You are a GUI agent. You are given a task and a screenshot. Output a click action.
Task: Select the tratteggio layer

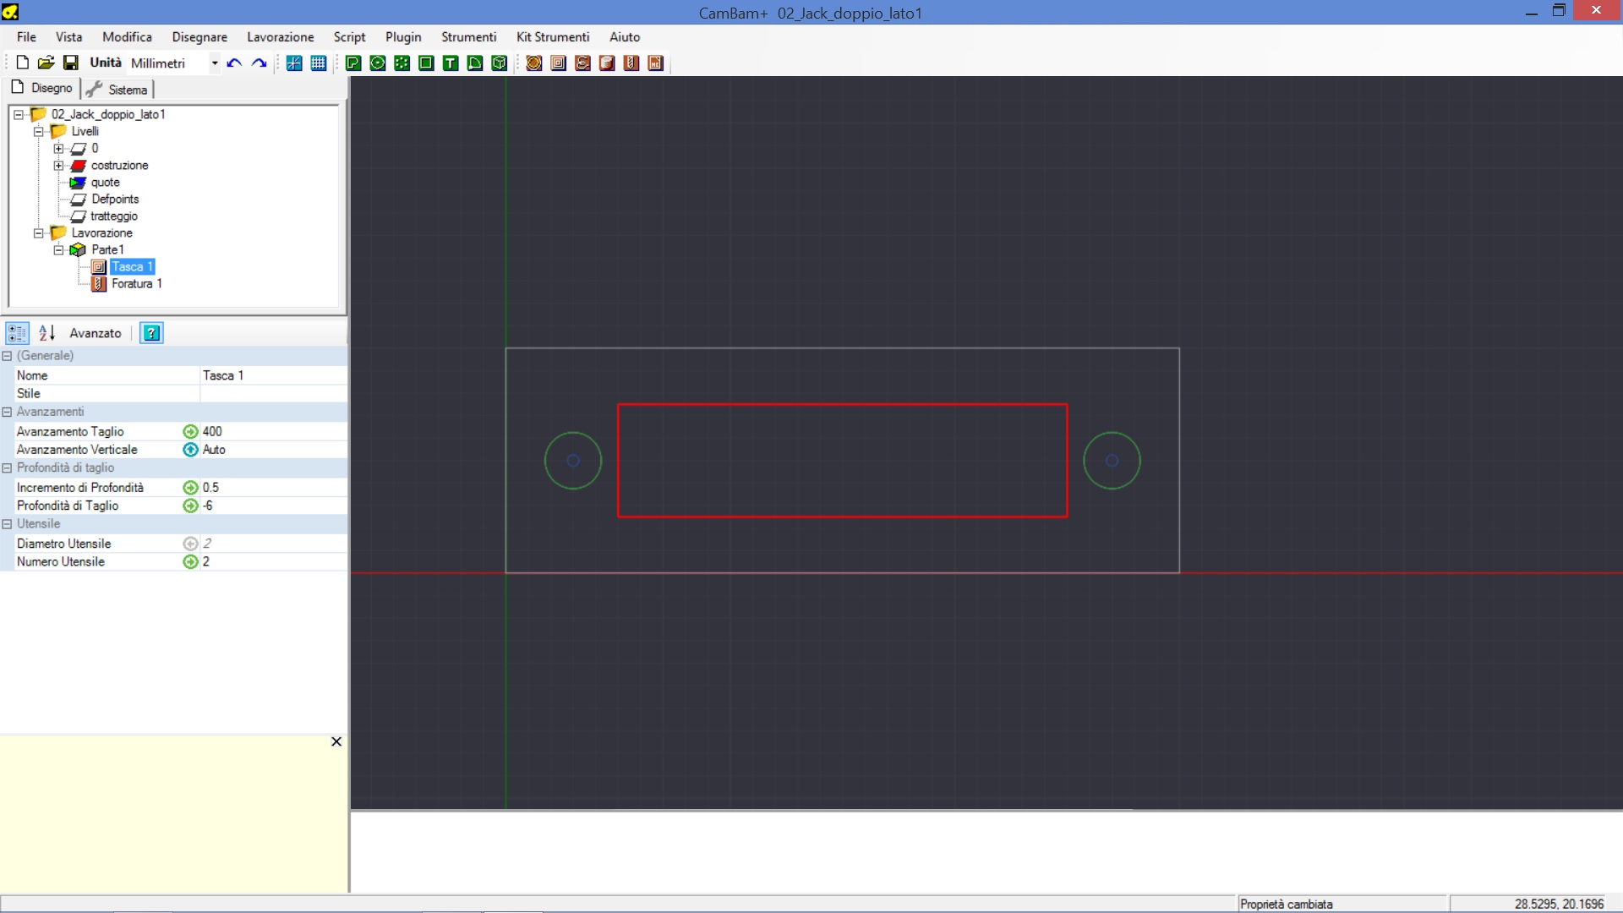click(114, 216)
